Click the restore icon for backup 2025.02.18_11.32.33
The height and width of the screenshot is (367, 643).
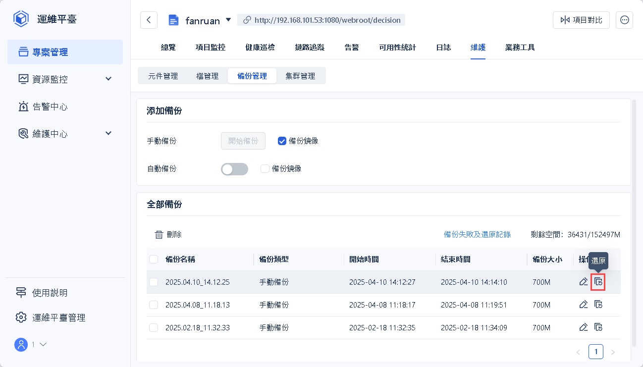tap(598, 327)
